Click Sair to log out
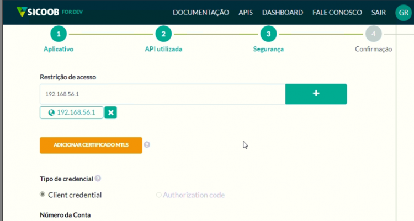The width and height of the screenshot is (414, 221). point(378,12)
